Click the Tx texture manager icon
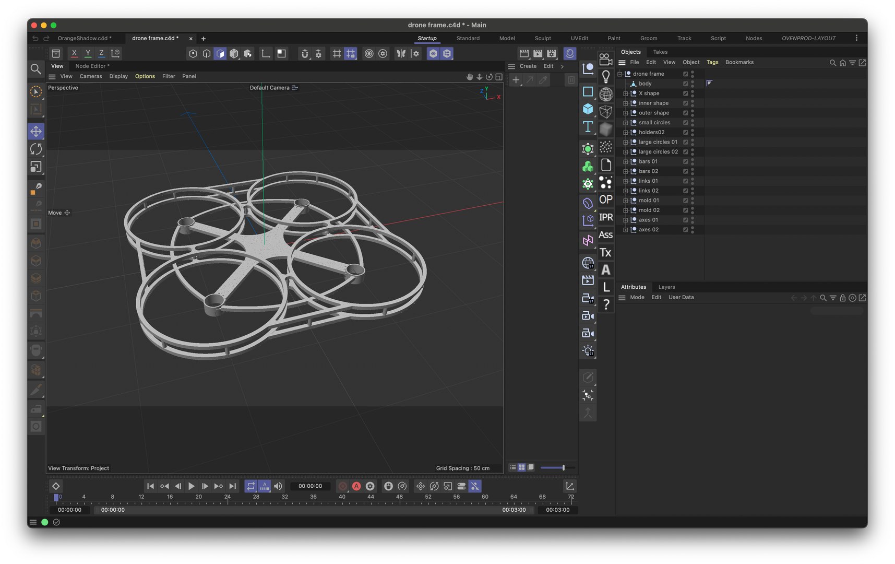The width and height of the screenshot is (895, 564). tap(606, 253)
